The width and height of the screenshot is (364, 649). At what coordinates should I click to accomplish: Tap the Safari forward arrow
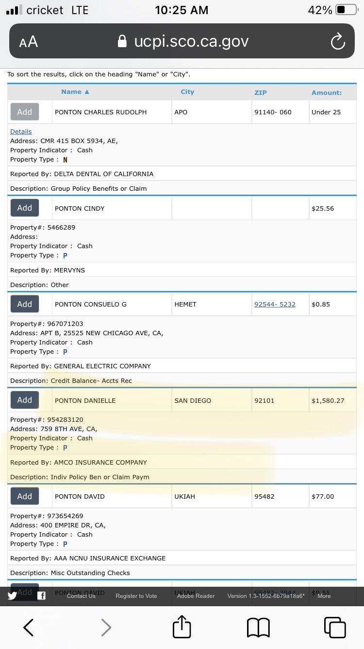tap(106, 627)
